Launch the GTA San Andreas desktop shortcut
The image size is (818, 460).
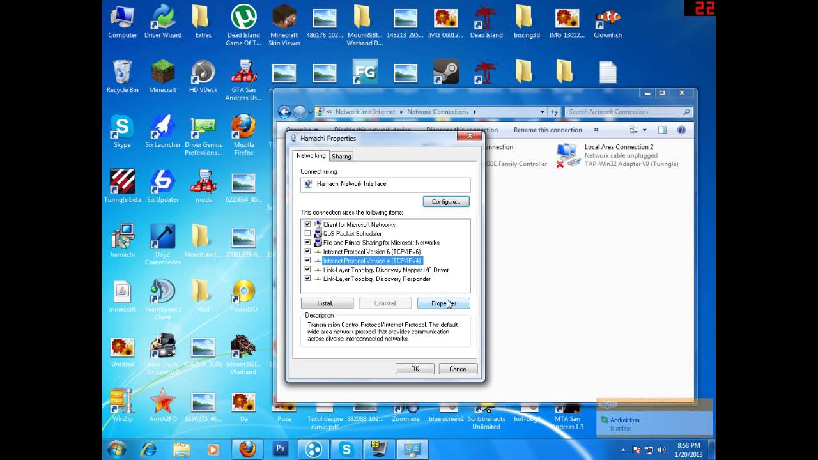(x=243, y=80)
